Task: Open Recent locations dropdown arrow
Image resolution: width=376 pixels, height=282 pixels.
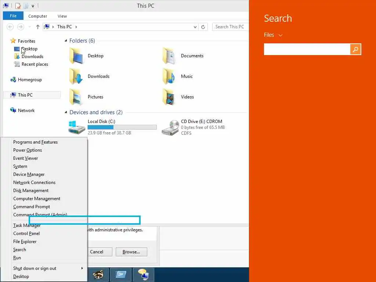Action: click(x=29, y=27)
